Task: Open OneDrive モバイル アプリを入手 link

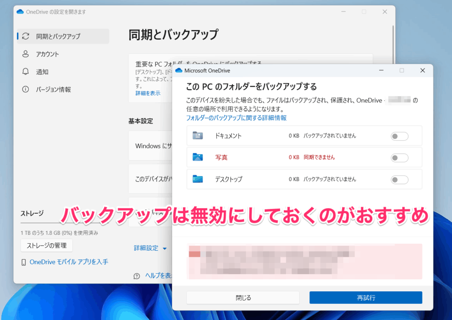Action: click(69, 262)
